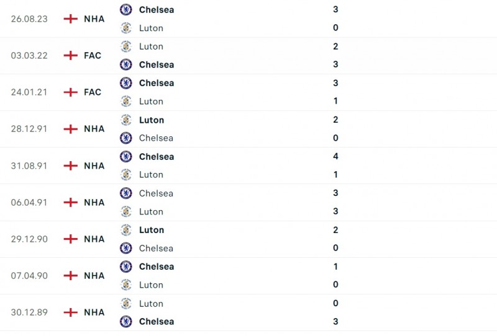Open the match dated 31.08.91
The height and width of the screenshot is (336, 497).
pos(28,166)
